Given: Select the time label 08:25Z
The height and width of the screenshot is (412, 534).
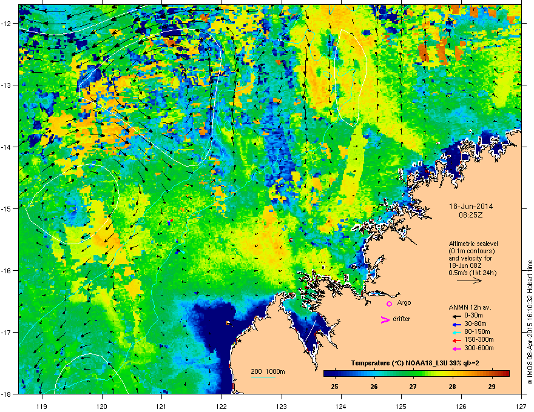Looking at the screenshot, I should [x=471, y=215].
